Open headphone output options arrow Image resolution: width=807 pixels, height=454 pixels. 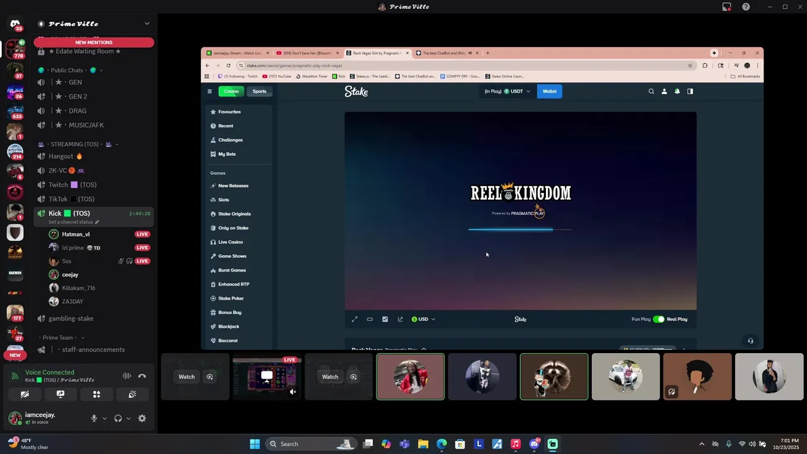(129, 418)
